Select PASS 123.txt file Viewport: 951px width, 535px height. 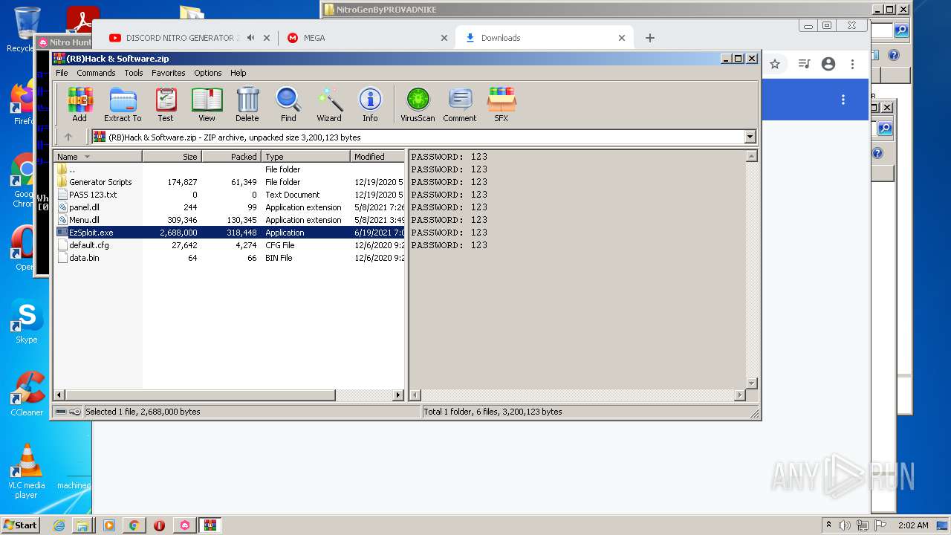230,195
